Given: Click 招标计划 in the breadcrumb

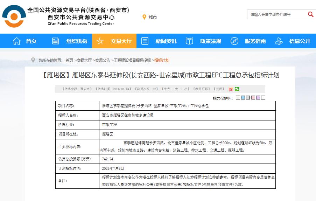Looking at the screenshot, I should coord(162,60).
